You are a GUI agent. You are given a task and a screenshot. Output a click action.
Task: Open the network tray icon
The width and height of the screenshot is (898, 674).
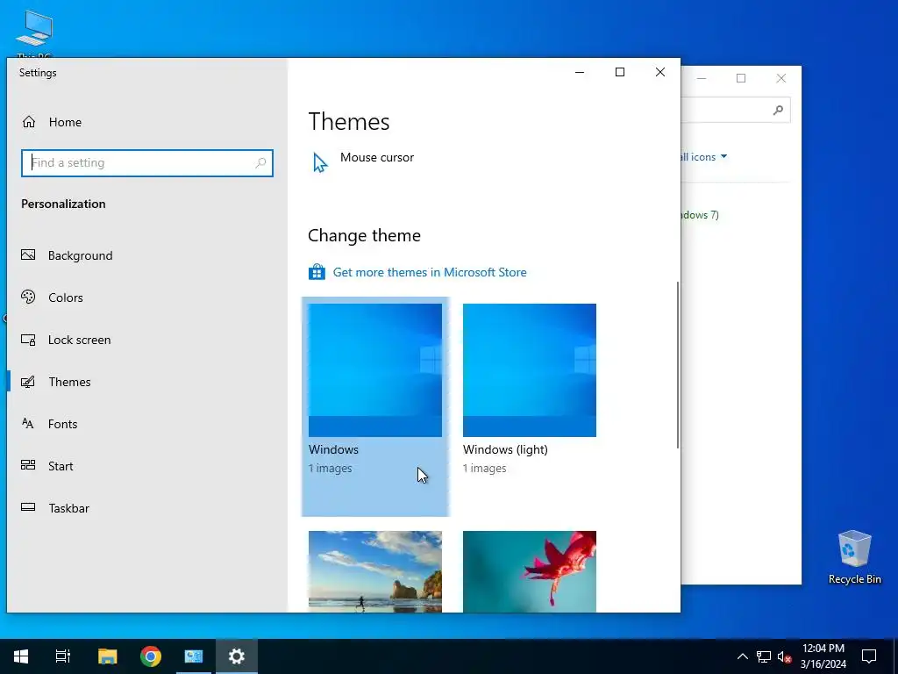764,656
